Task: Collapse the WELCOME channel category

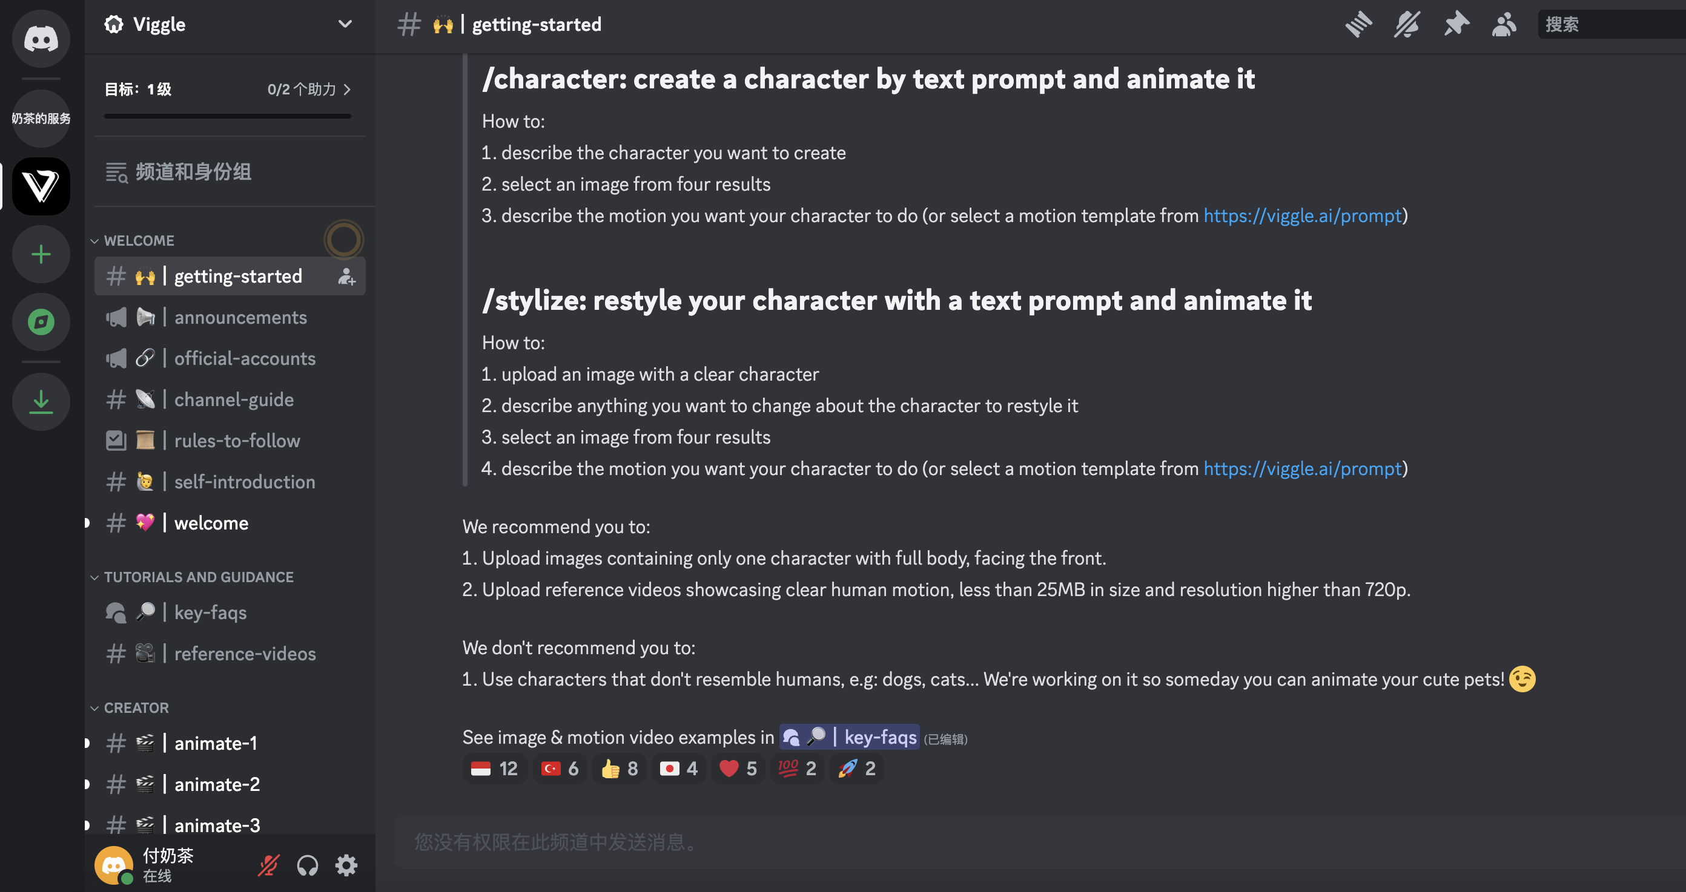Action: [x=139, y=241]
